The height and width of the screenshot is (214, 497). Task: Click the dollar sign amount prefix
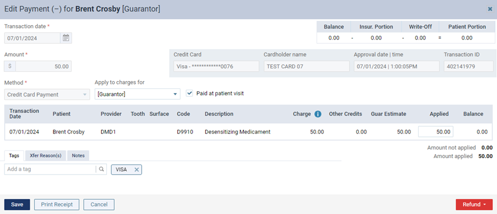[x=10, y=66]
